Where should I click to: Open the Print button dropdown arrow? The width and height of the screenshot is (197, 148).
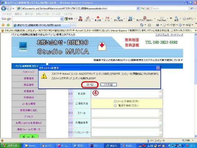tap(161, 25)
